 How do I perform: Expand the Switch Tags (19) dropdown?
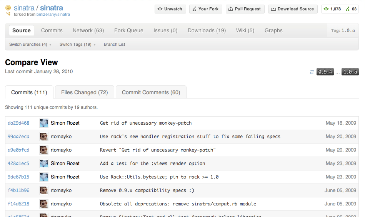(78, 45)
